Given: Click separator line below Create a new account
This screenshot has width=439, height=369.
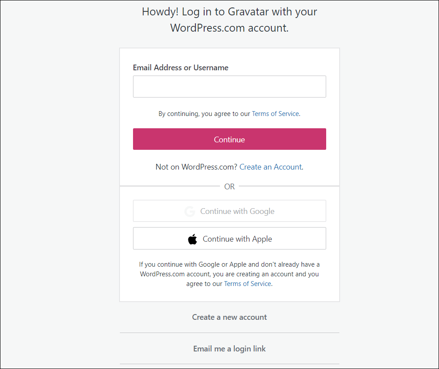Looking at the screenshot, I should [x=229, y=333].
